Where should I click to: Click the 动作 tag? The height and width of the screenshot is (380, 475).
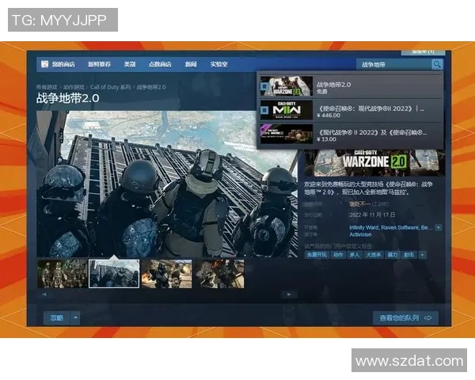pos(338,255)
